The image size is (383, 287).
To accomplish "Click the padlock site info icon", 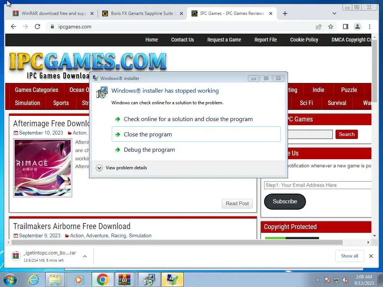I will point(52,27).
